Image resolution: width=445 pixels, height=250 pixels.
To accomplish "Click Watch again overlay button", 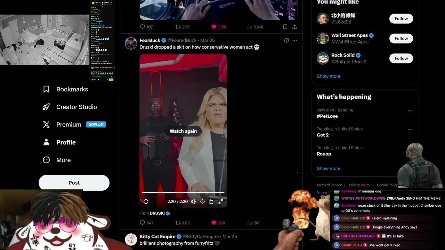I will (183, 131).
